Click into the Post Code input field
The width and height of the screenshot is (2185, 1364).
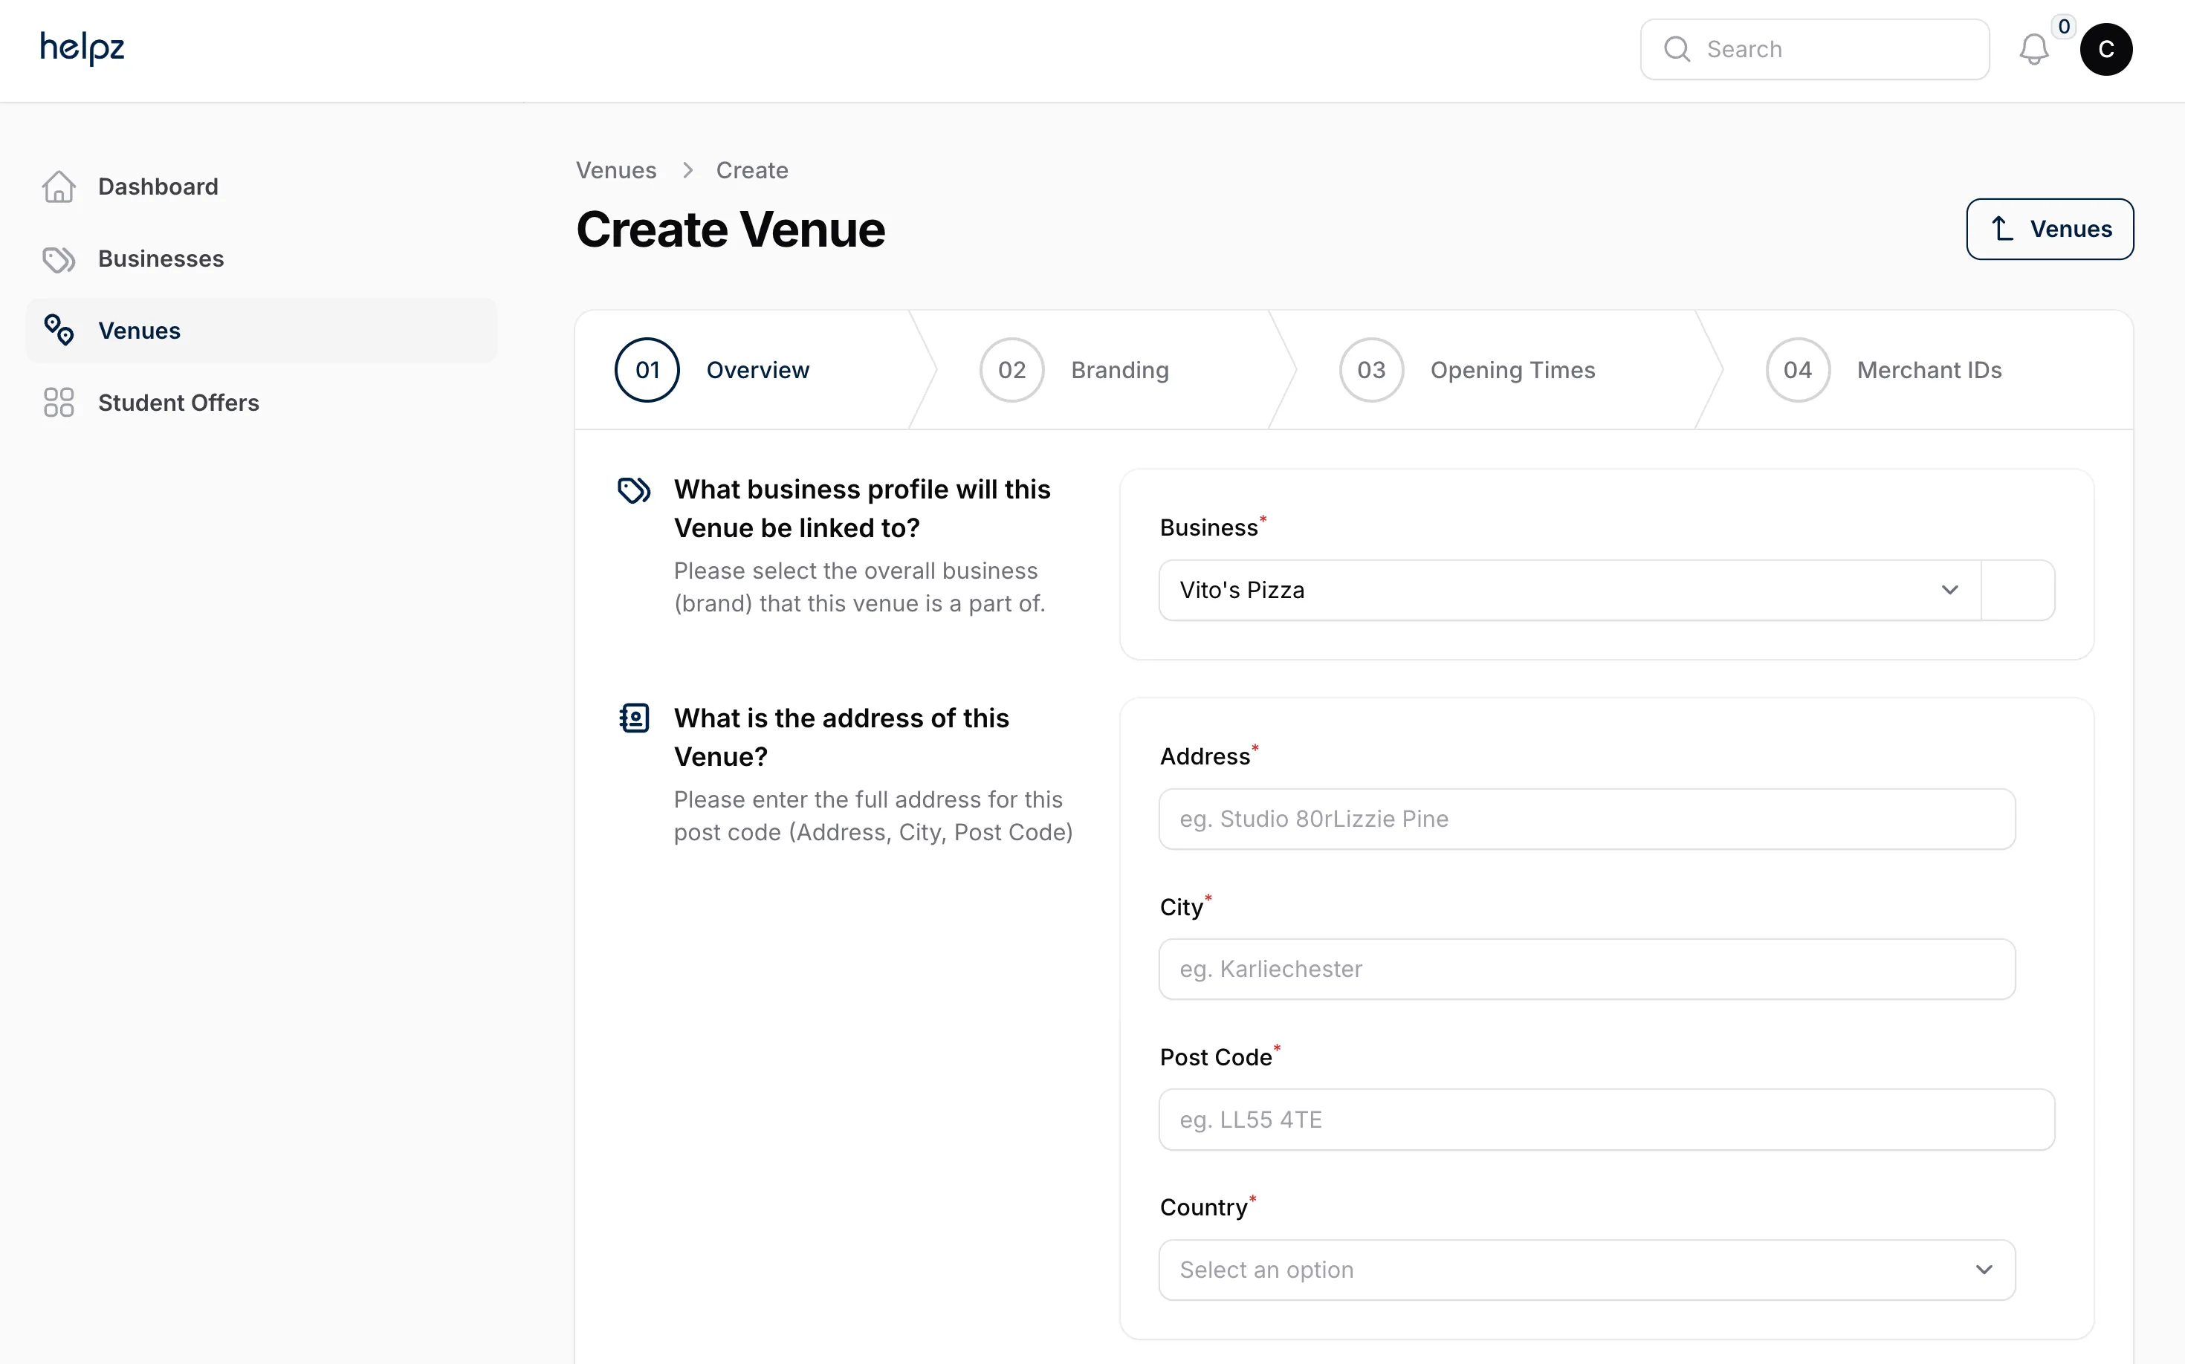click(x=1607, y=1120)
